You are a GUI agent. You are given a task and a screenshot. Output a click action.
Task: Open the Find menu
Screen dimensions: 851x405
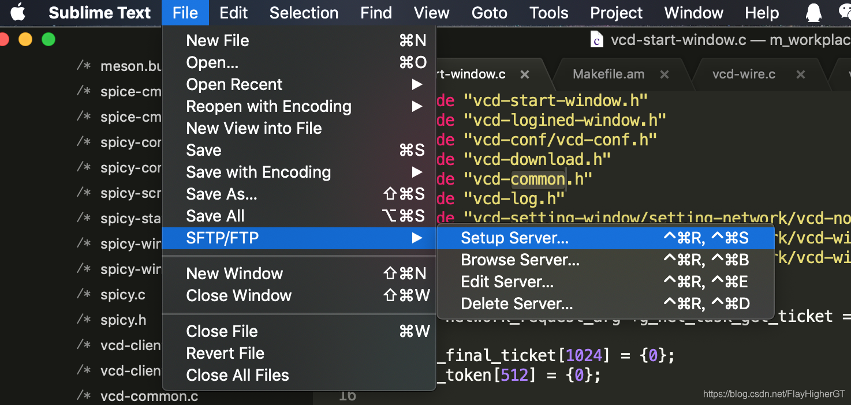pos(376,13)
